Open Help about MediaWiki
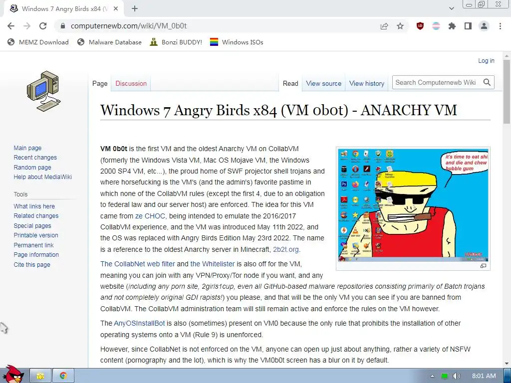 click(43, 177)
